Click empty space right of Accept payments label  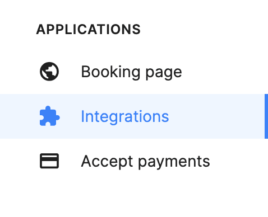[239, 161]
